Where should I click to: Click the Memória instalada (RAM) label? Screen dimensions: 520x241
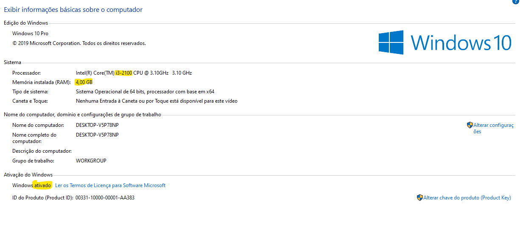point(42,82)
